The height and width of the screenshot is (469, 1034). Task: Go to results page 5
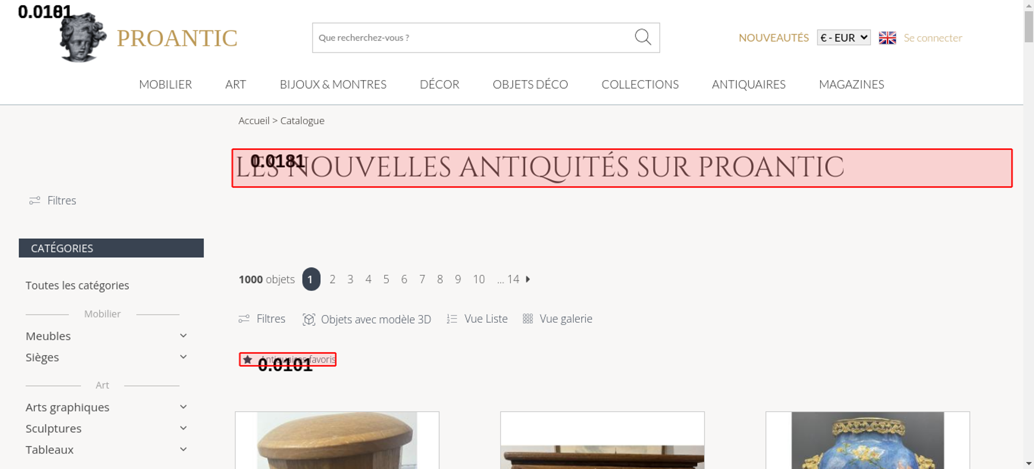click(386, 279)
